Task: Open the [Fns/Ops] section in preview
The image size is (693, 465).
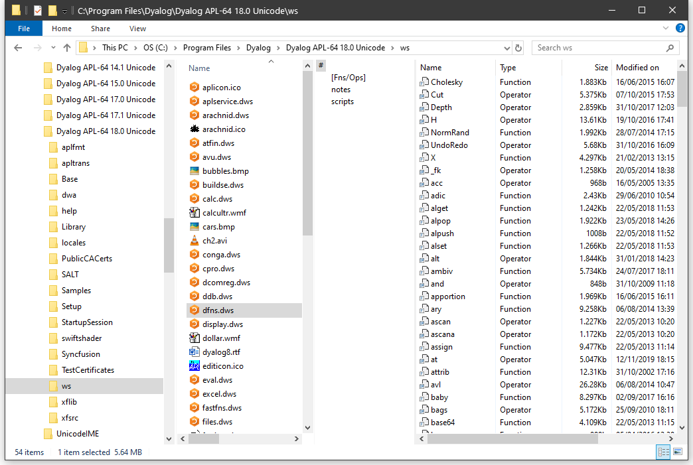Action: (x=348, y=78)
